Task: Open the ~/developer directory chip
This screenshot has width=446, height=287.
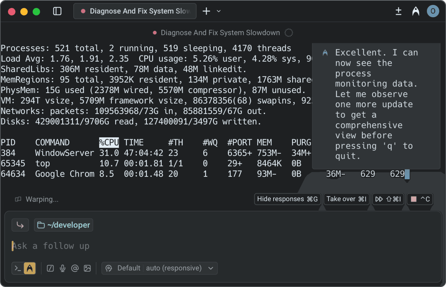Action: pyautogui.click(x=63, y=225)
